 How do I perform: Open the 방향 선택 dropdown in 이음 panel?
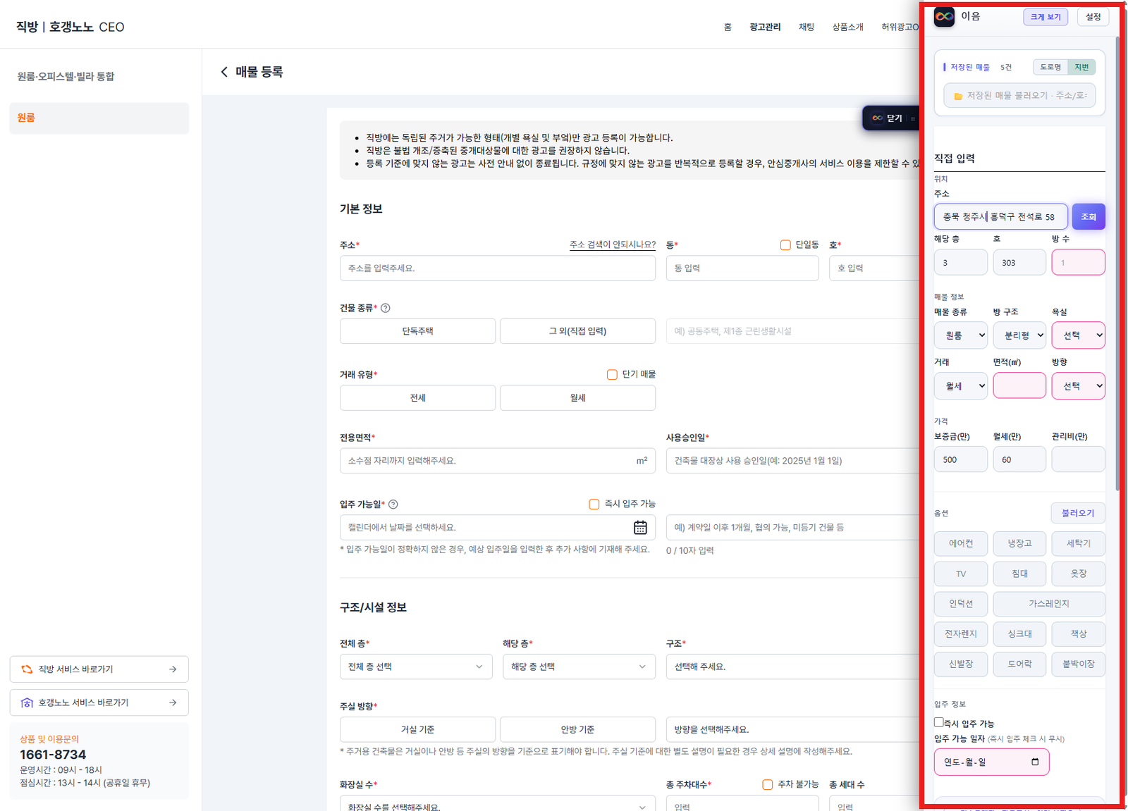tap(1078, 385)
